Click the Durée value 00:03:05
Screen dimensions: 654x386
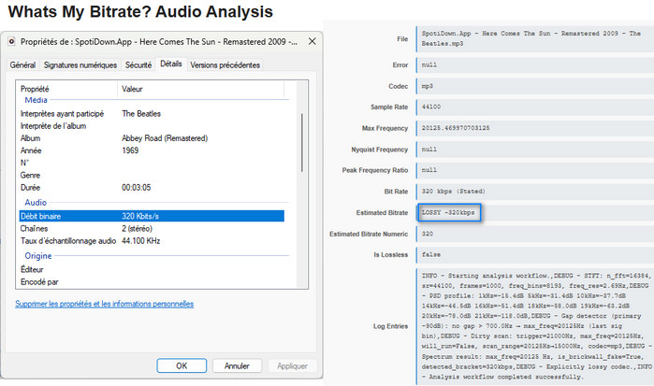[136, 188]
